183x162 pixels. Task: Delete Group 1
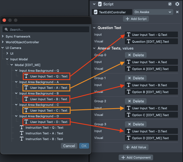coord(136,78)
